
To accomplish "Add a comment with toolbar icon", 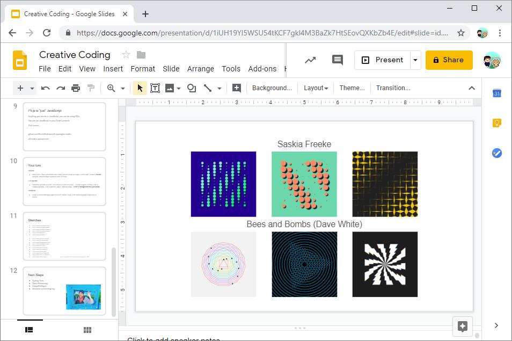I will (x=236, y=88).
